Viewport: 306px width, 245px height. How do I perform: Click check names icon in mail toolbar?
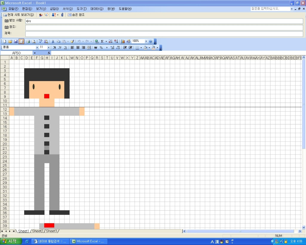[x=41, y=15]
